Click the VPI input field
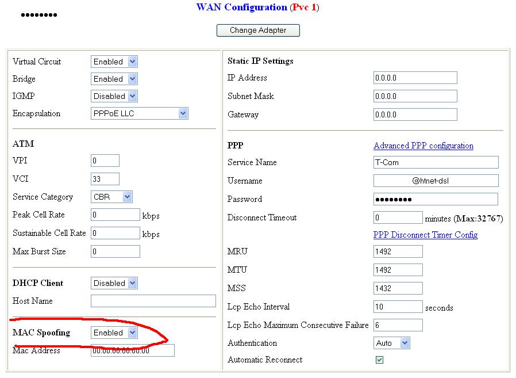 (x=105, y=161)
